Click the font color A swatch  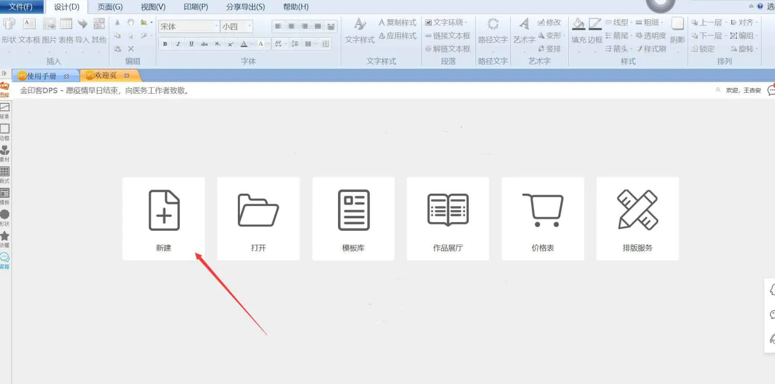point(244,44)
